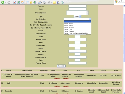
Task: Collapse the Se è Sede dropdown arrow
Action: pyautogui.click(x=90, y=19)
